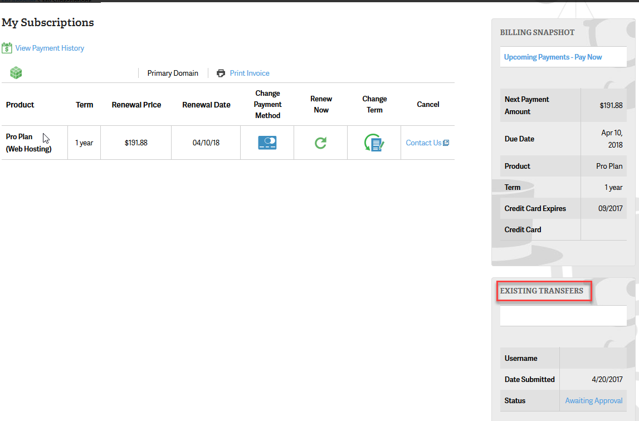639x421 pixels.
Task: Select the Print Invoice link
Action: point(249,73)
